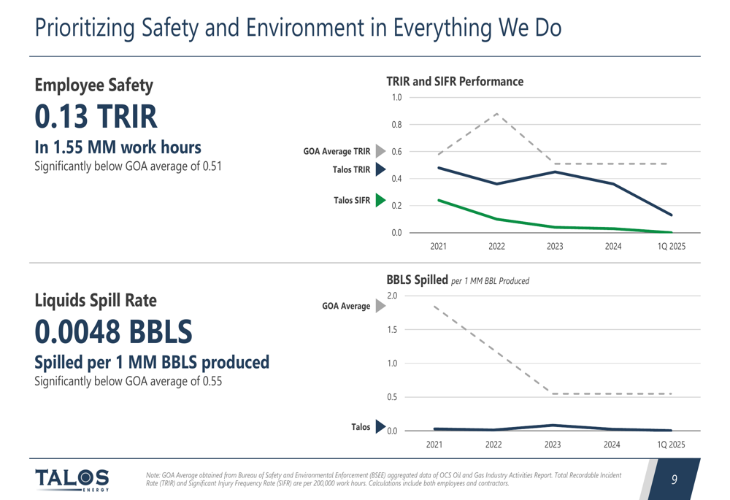This screenshot has width=730, height=500.
Task: Click the Employee Safety heading
Action: click(x=94, y=85)
